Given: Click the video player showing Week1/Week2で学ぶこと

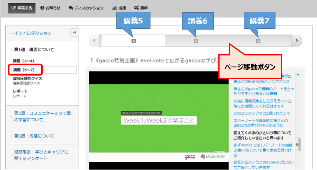Looking at the screenshot, I should [159, 120].
